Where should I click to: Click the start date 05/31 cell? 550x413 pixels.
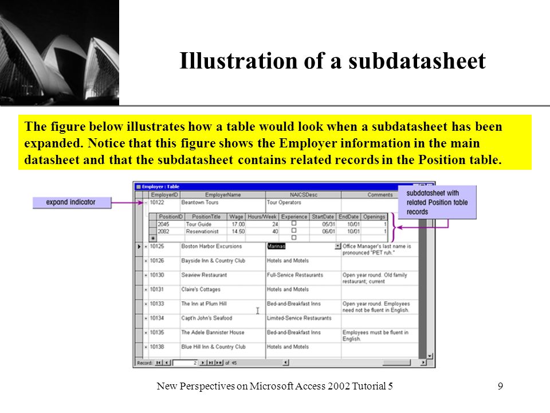tap(323, 224)
